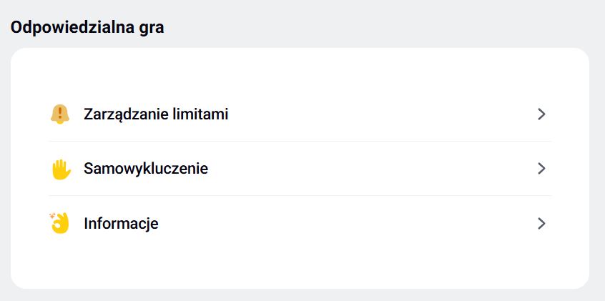
Task: Expand the Samowykluczenie chevron arrow
Action: tap(541, 169)
